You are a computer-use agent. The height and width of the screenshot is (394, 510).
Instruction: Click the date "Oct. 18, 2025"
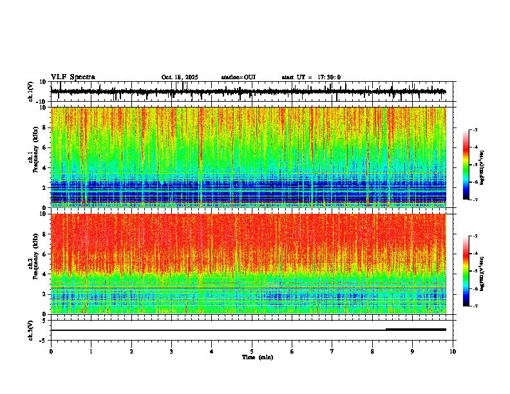180,77
